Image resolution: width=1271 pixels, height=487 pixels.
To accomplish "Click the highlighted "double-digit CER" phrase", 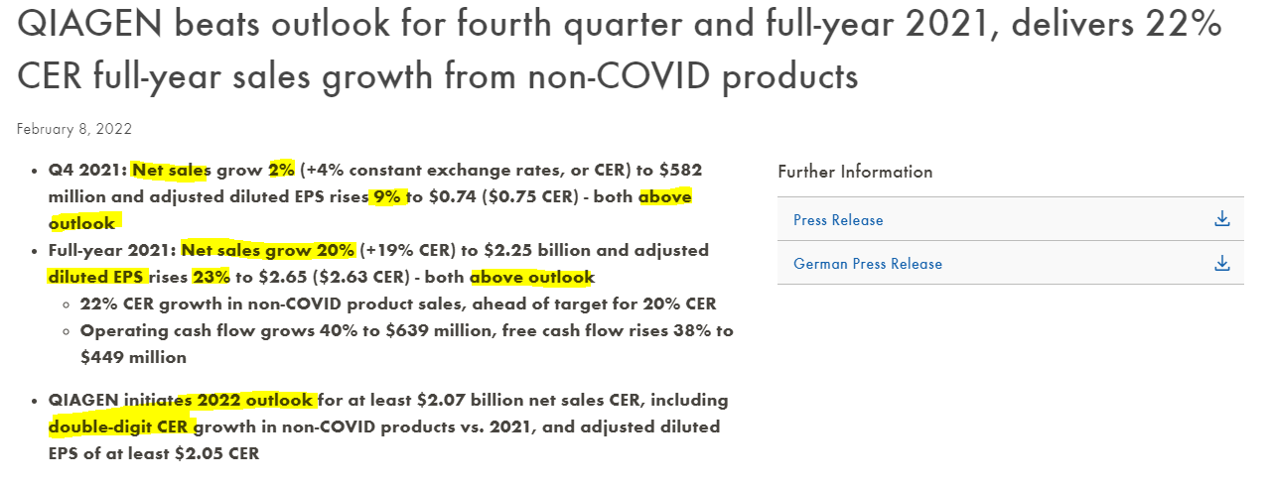I will [x=119, y=427].
